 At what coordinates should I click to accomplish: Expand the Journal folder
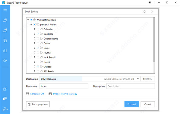[34, 52]
